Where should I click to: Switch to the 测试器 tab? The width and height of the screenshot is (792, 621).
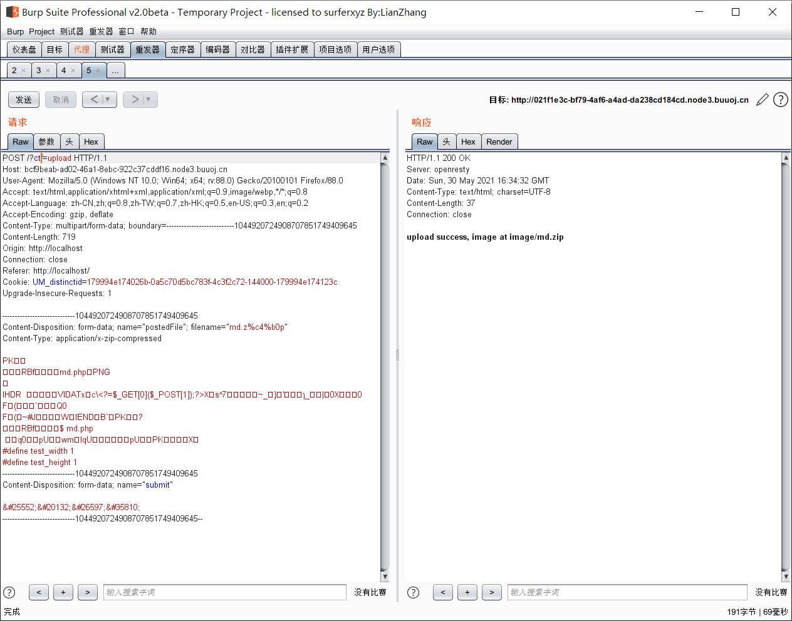pyautogui.click(x=113, y=49)
